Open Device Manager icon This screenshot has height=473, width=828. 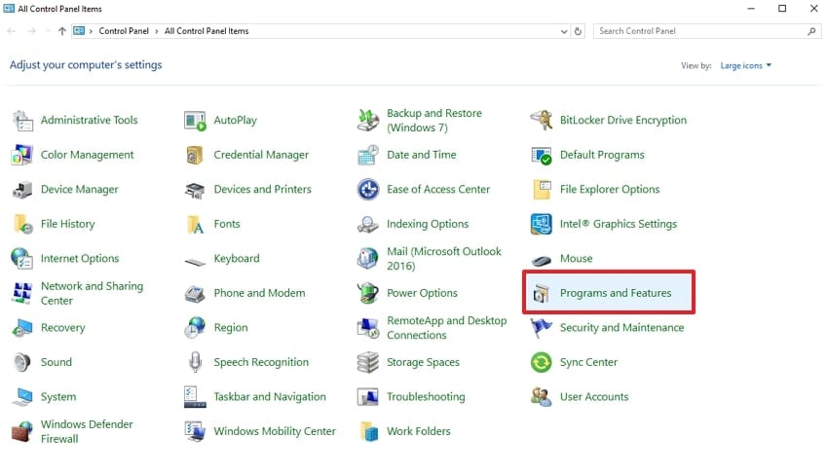(x=22, y=190)
